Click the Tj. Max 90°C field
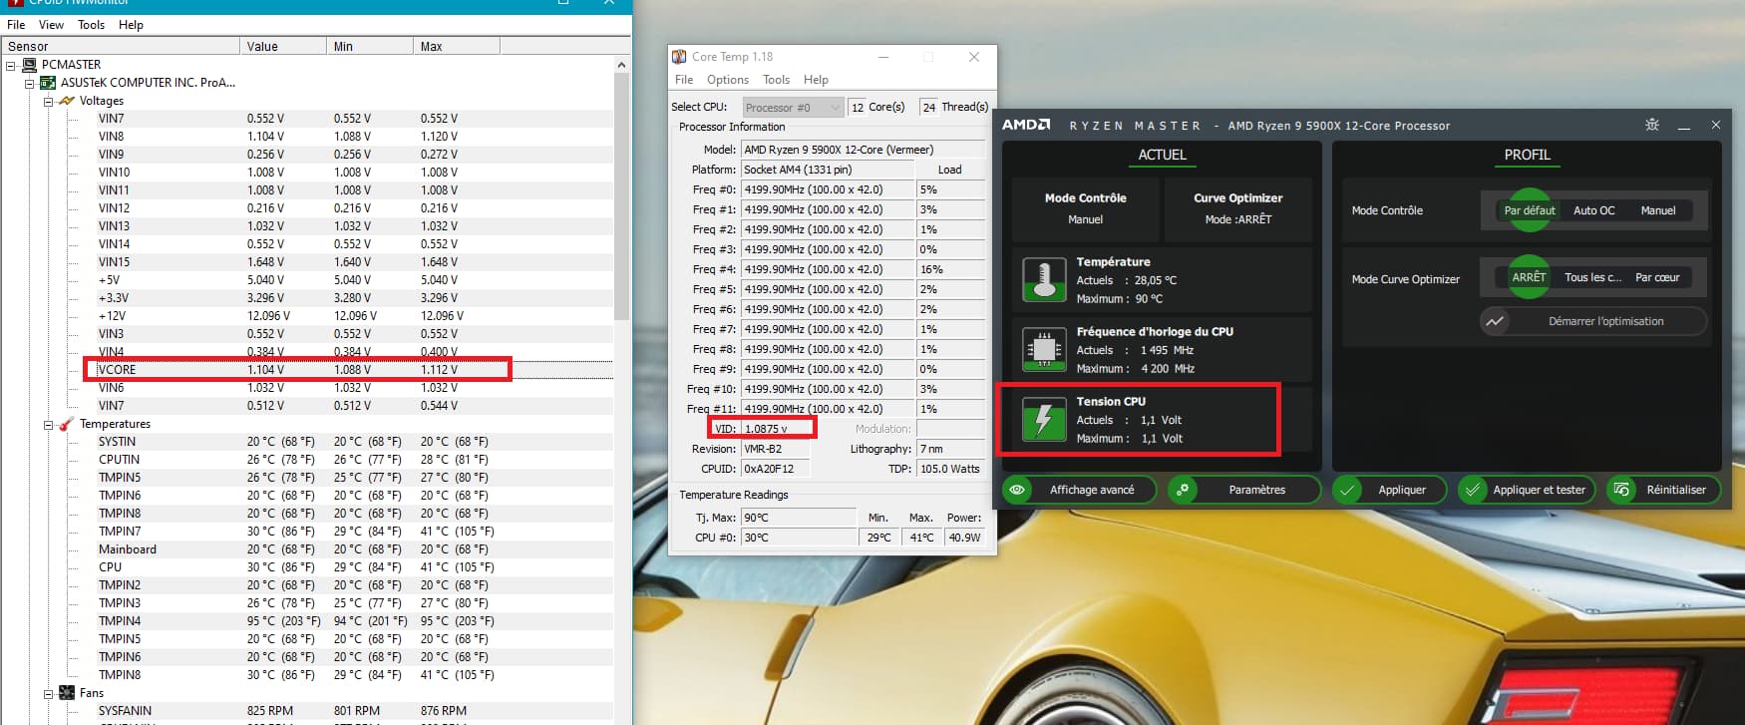 point(798,518)
